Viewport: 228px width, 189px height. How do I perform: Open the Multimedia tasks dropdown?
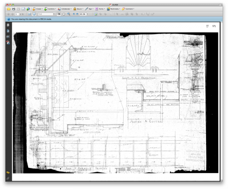pos(114,9)
